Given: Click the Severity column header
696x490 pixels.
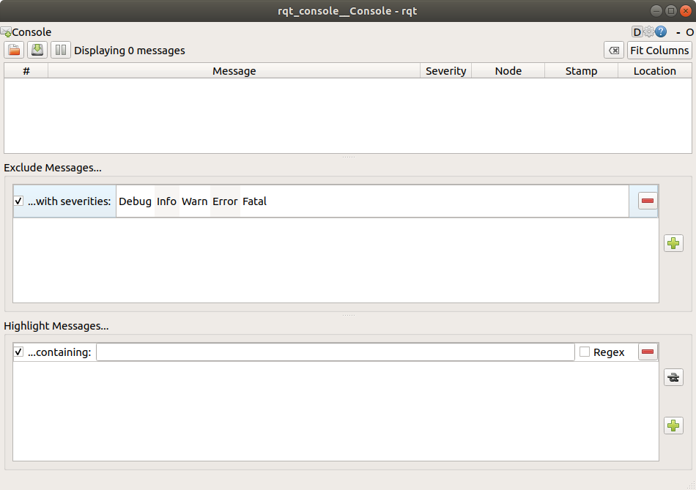Looking at the screenshot, I should pos(445,71).
